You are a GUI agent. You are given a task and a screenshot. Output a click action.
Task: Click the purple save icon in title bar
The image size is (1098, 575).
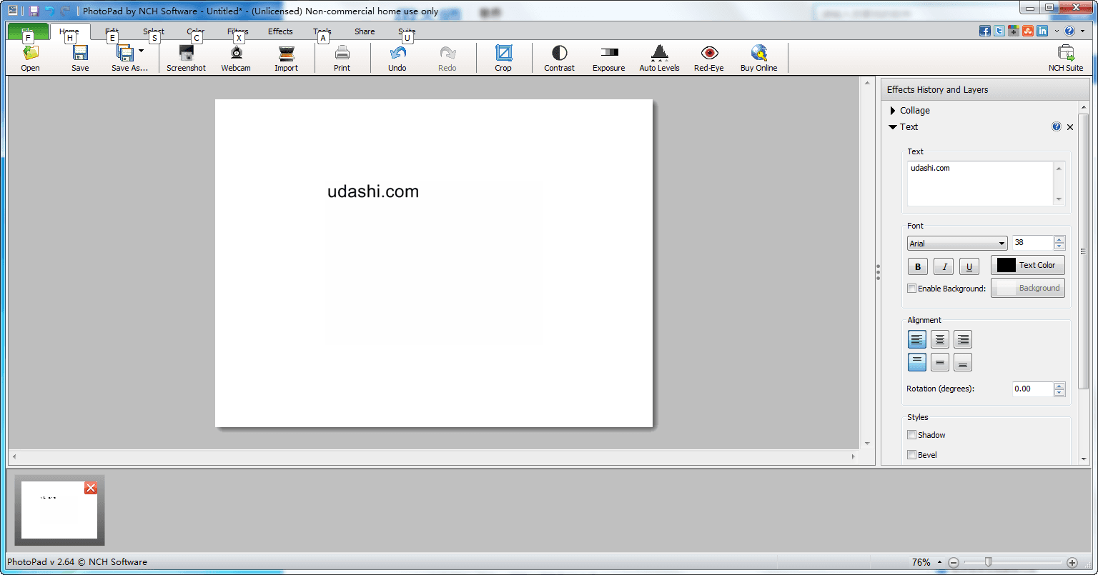click(34, 11)
